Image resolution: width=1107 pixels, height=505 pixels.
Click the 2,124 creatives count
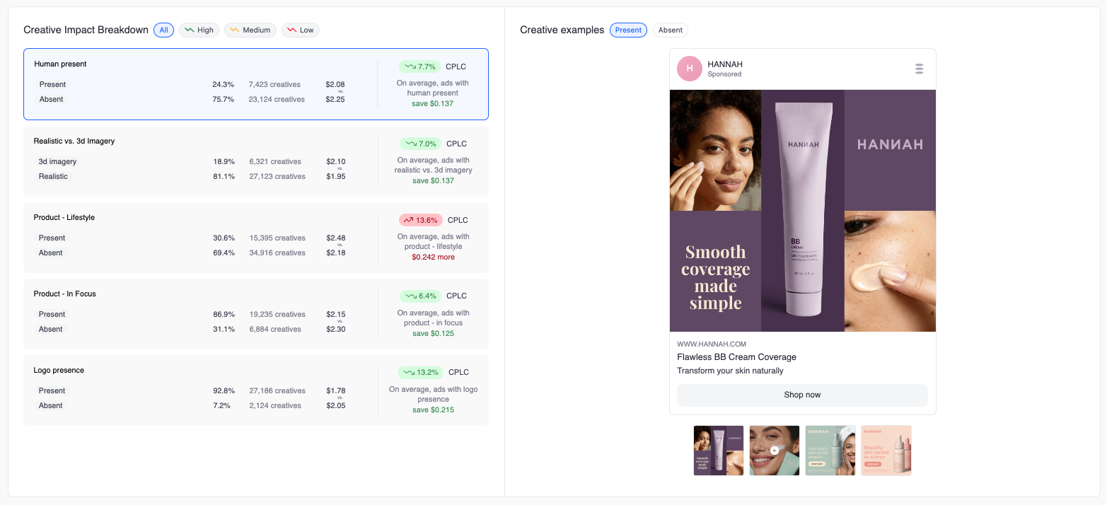pyautogui.click(x=275, y=405)
